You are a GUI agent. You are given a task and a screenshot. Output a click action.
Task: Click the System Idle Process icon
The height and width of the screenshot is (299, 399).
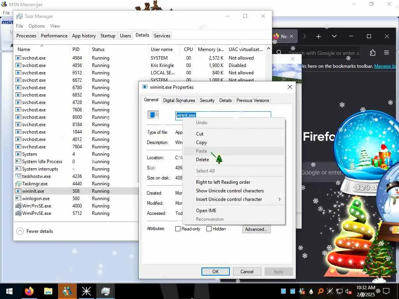click(18, 162)
